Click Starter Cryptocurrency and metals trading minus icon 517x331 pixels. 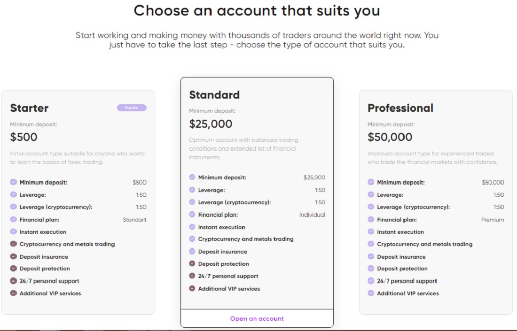click(14, 244)
